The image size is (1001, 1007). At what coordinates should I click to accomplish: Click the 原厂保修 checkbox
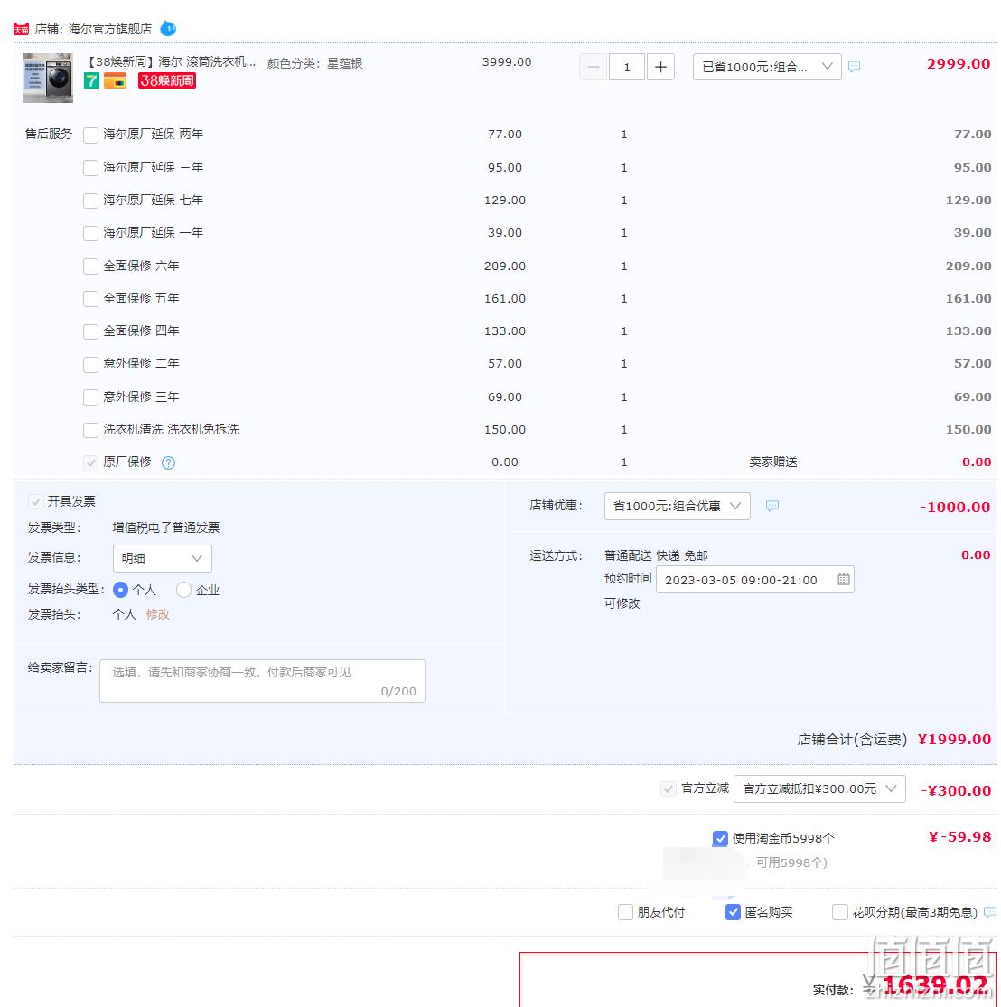click(90, 462)
